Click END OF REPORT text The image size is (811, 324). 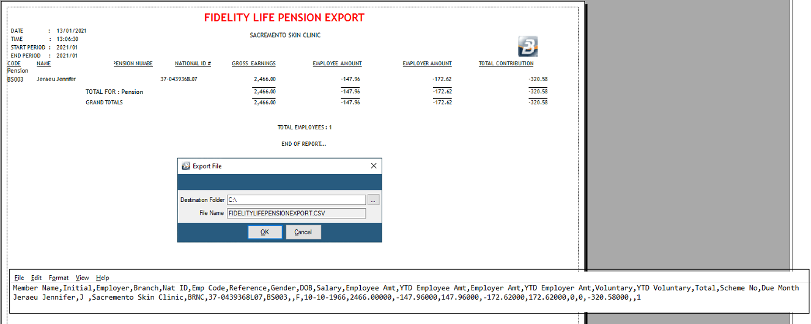coord(304,144)
